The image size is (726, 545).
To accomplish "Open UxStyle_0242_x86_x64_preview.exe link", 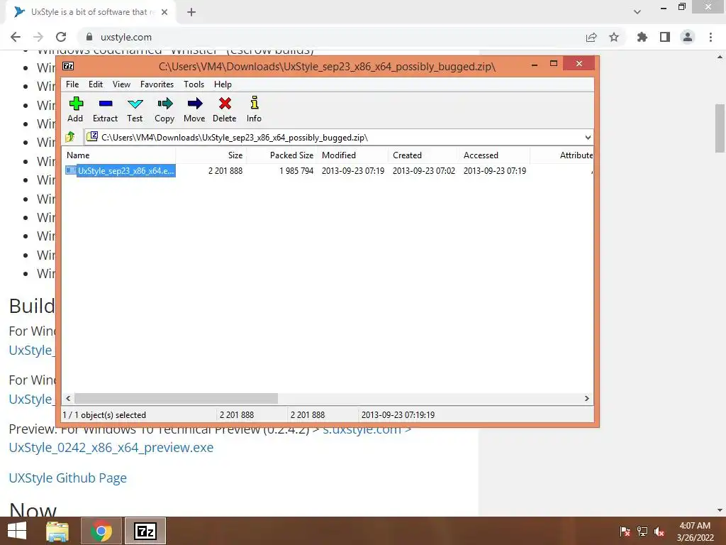I will [111, 448].
